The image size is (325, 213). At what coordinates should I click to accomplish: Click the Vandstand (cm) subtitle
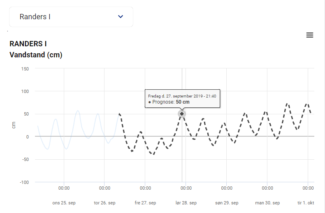[36, 55]
